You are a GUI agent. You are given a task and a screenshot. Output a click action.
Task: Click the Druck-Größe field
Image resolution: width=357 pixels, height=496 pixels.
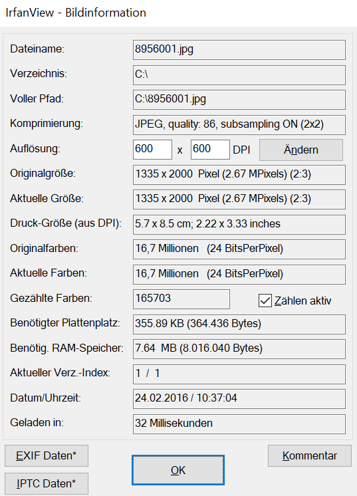point(239,225)
